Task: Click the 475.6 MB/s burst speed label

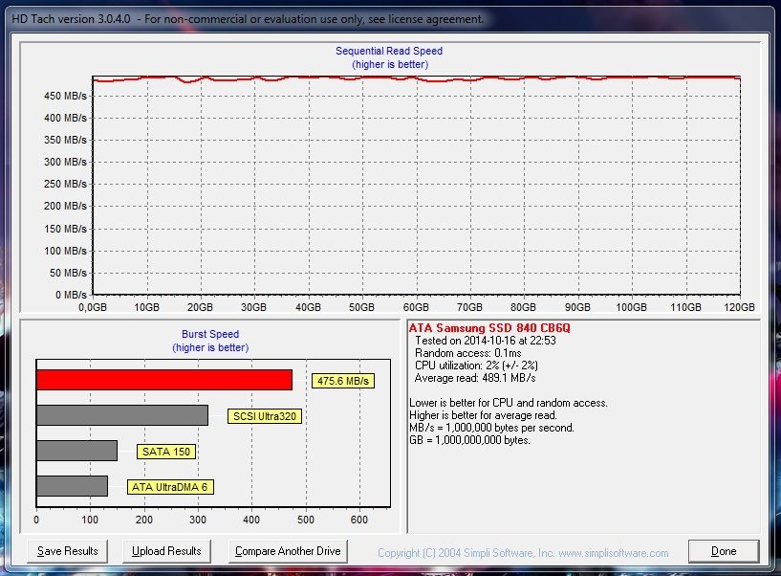Action: point(342,381)
